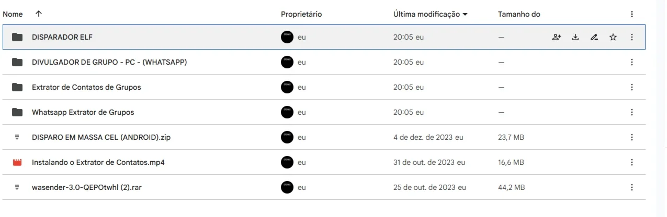Click rename pencil icon for DISPARADOR ELF
The width and height of the screenshot is (667, 217).
[x=594, y=37]
